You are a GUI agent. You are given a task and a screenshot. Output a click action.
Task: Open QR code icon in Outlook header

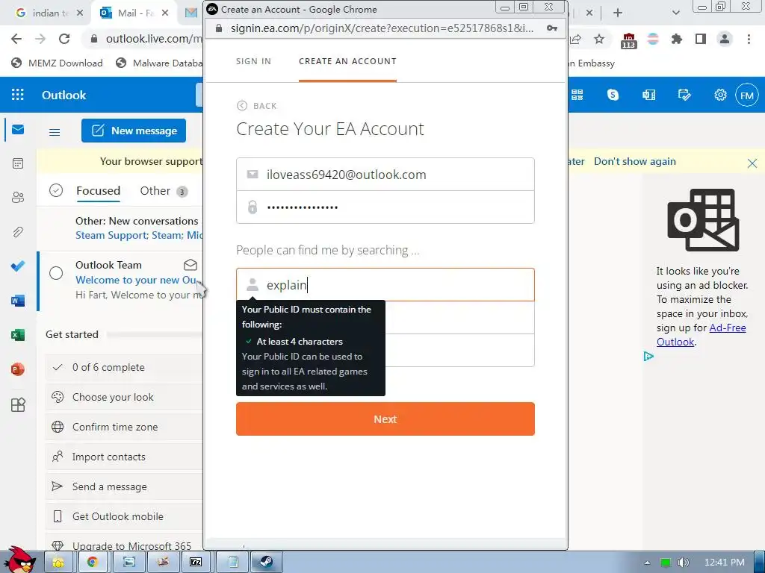(x=577, y=95)
